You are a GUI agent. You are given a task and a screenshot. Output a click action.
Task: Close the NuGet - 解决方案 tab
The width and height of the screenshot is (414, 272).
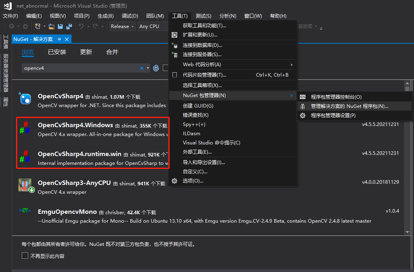pos(67,39)
